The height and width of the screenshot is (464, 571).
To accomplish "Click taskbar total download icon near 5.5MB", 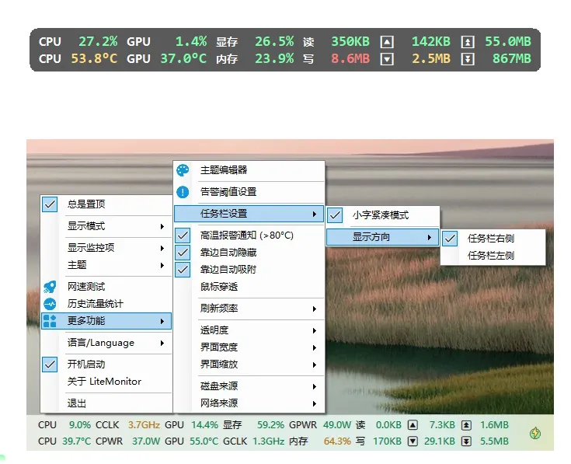I will 466,441.
